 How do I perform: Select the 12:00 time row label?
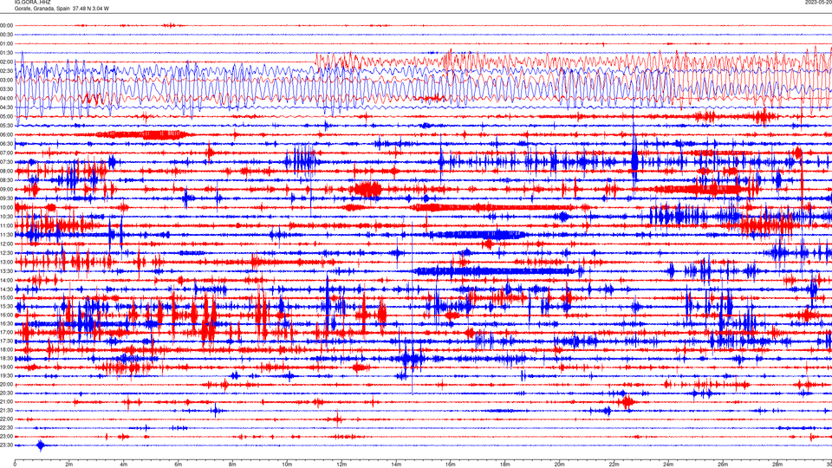(6, 244)
